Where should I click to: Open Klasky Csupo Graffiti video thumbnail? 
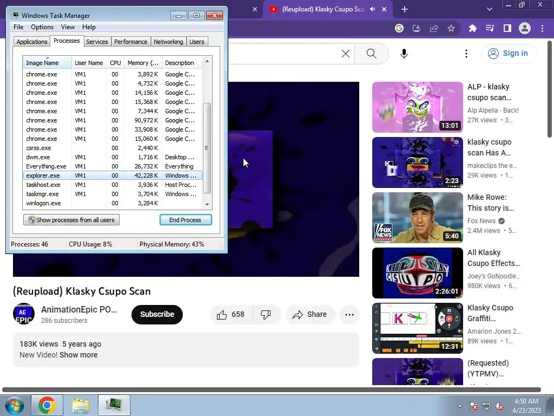coord(417,328)
